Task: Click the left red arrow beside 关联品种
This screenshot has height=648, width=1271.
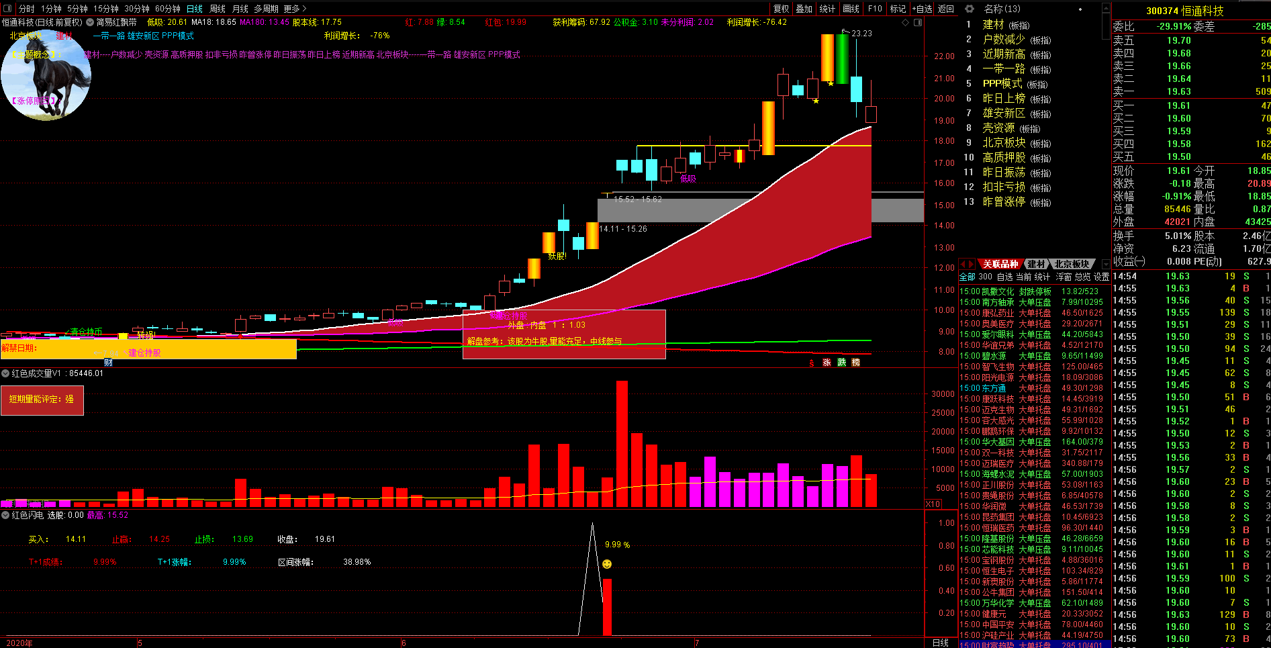Action: point(963,264)
